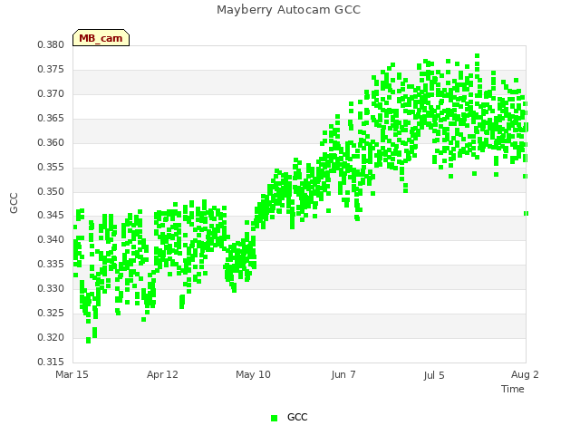The image size is (580, 435).
Task: Click the GCC legend label
Action: tap(297, 417)
